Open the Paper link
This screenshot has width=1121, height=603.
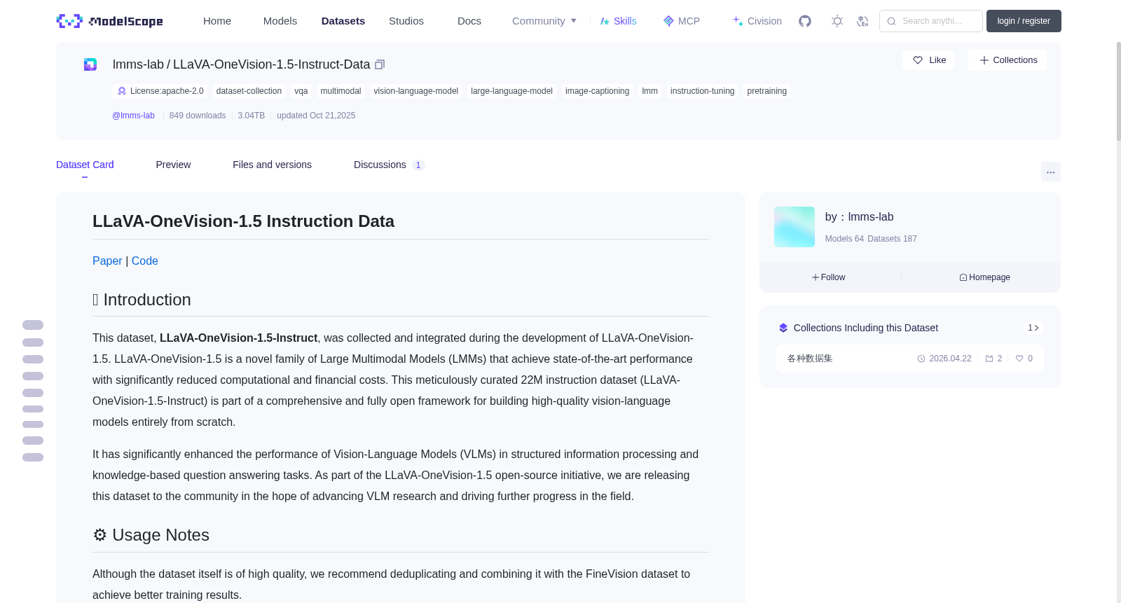(107, 261)
